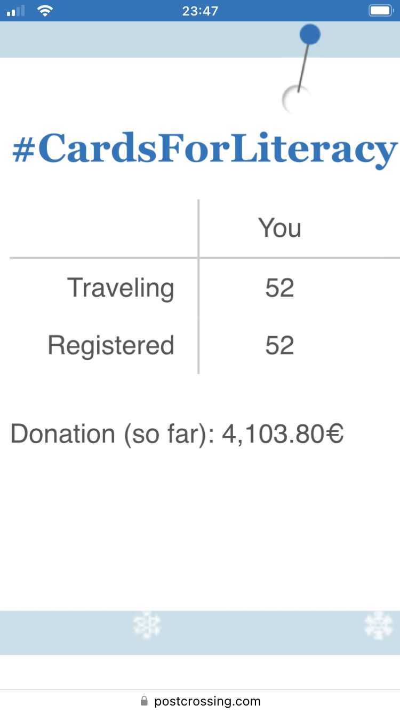Image resolution: width=400 pixels, height=713 pixels.
Task: Tap the 23:47 clock in status bar
Action: (x=200, y=11)
